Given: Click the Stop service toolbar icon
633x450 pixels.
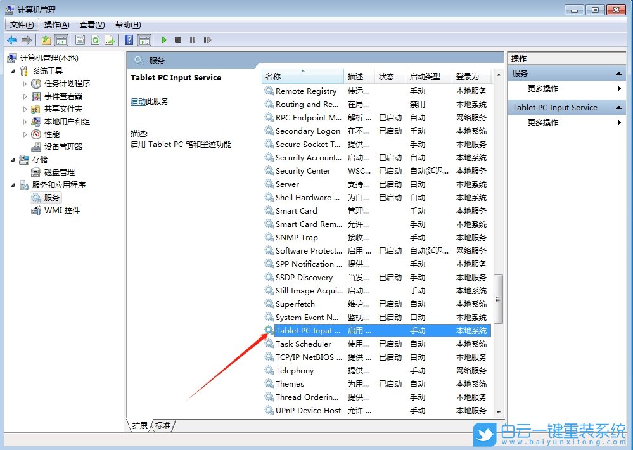Looking at the screenshot, I should pyautogui.click(x=178, y=40).
